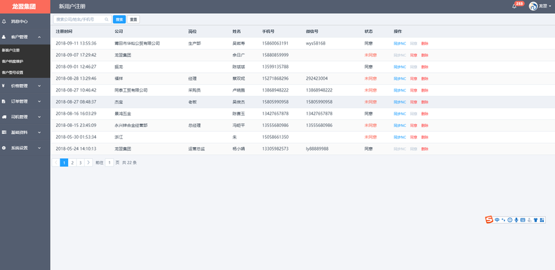Image resolution: width=555 pixels, height=270 pixels.
Task: Click the 重置 reset button
Action: pyautogui.click(x=133, y=19)
